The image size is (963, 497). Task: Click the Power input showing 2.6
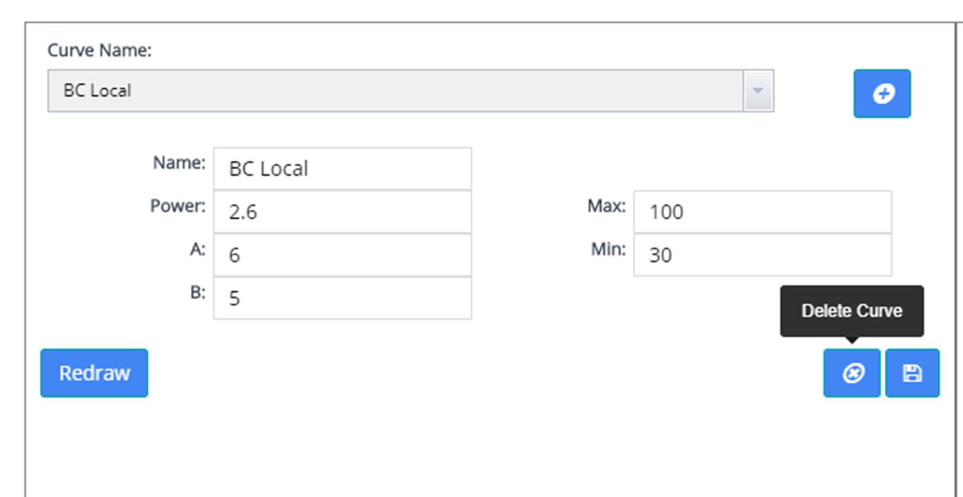pos(342,212)
